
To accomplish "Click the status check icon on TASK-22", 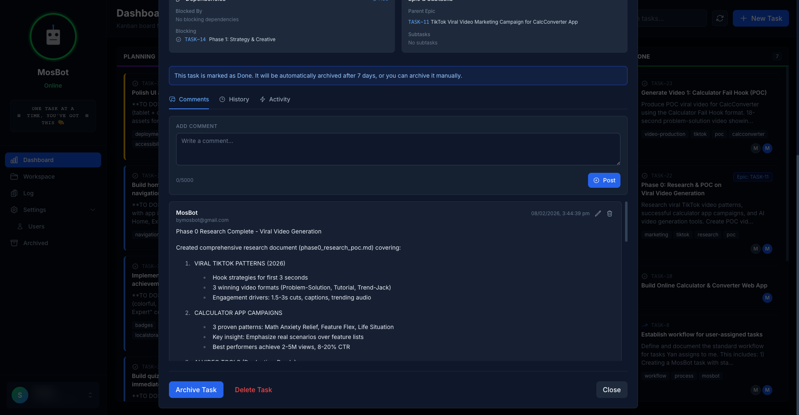I will point(645,176).
